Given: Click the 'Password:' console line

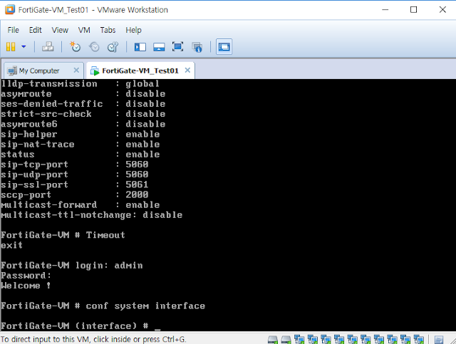Looking at the screenshot, I should pyautogui.click(x=26, y=276).
